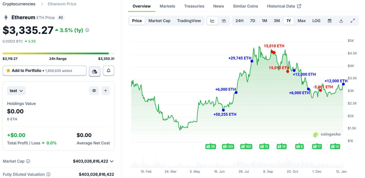Click Add to Portfolio
The image size is (365, 178).
44,71
